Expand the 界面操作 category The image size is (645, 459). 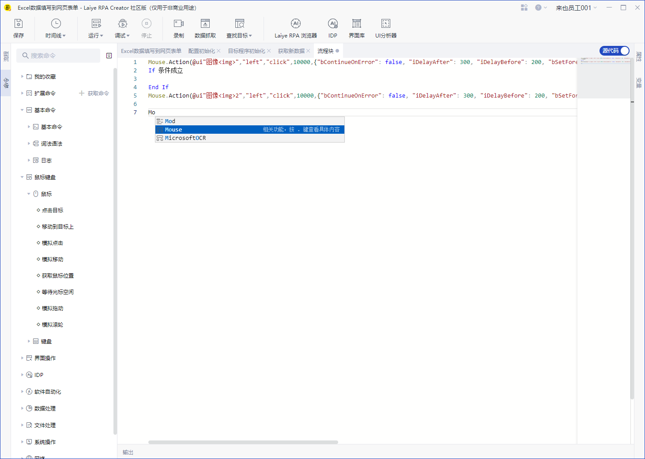pos(22,358)
